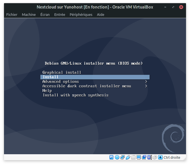Select the Graphical install option
The image size is (190, 165).
point(62,72)
